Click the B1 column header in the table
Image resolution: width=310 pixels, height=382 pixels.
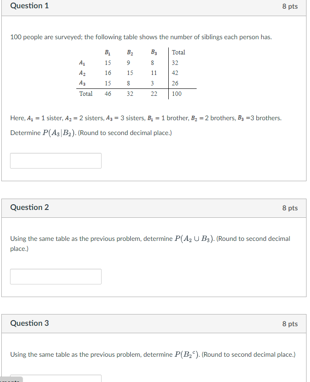(x=107, y=52)
